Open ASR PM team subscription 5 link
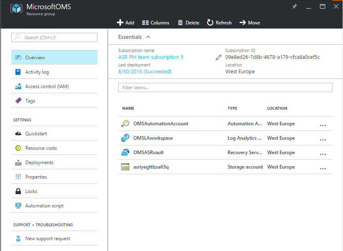The height and width of the screenshot is (251, 343). (x=151, y=57)
